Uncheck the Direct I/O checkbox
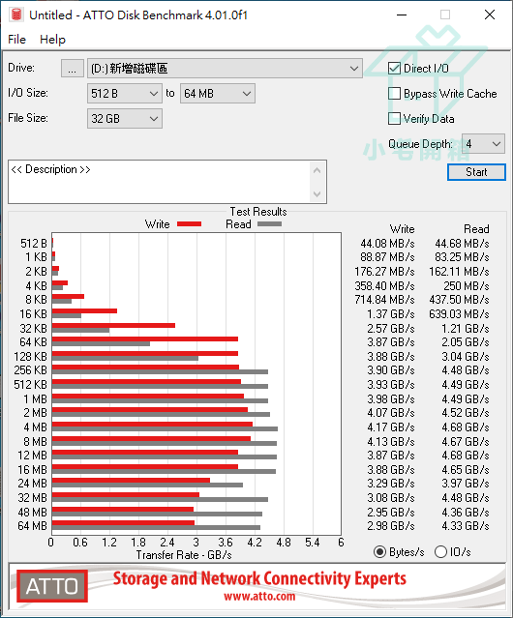Image resolution: width=513 pixels, height=618 pixels. [394, 69]
